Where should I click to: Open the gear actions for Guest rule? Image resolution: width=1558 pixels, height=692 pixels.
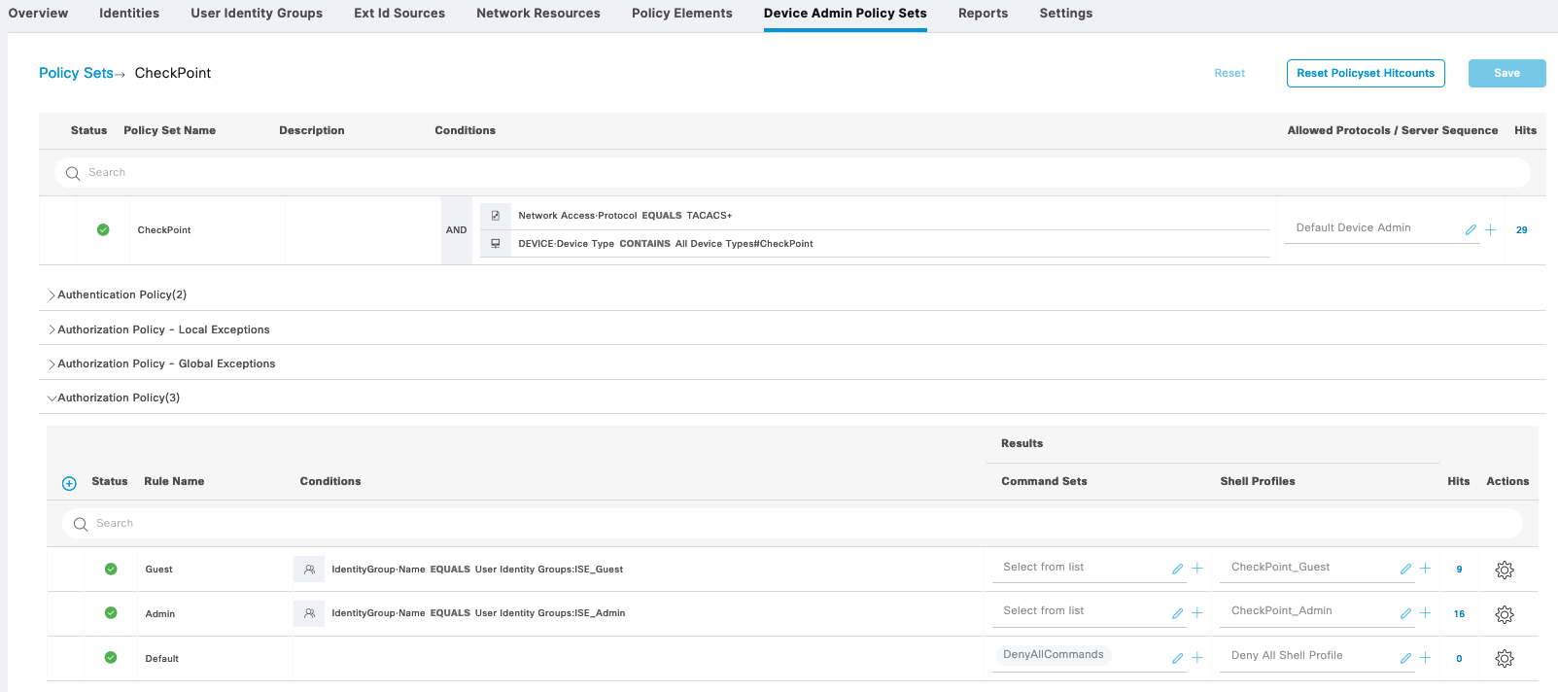(1504, 570)
